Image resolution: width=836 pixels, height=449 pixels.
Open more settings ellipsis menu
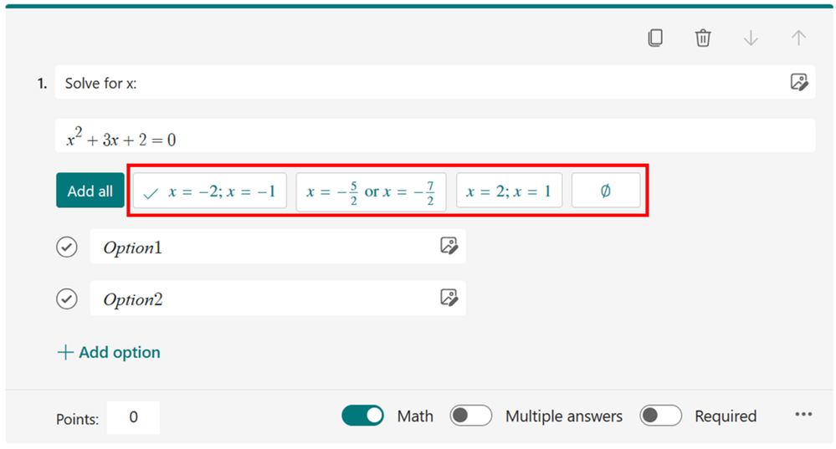pyautogui.click(x=803, y=415)
